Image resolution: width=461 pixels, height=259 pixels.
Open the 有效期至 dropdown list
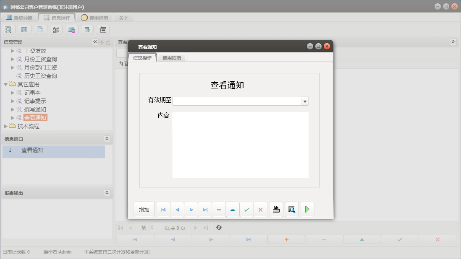(304, 101)
